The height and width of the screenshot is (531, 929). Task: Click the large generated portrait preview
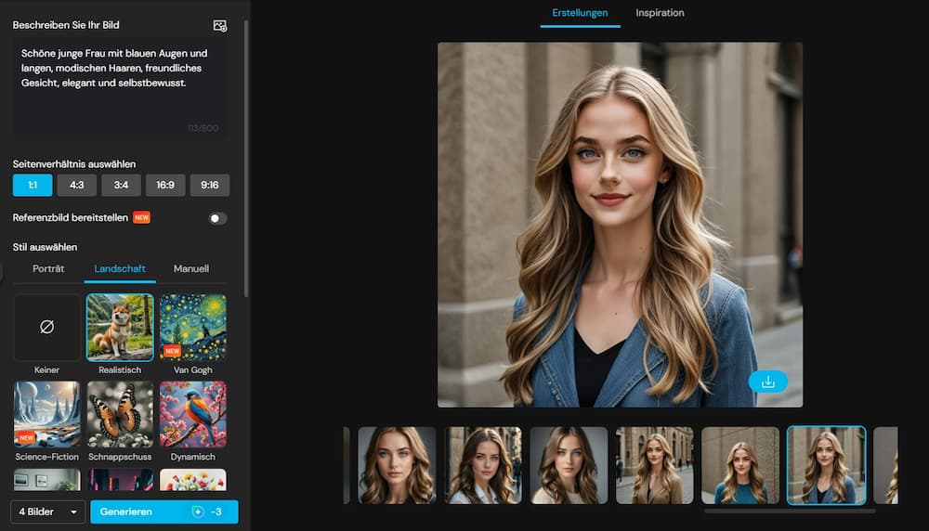[621, 225]
